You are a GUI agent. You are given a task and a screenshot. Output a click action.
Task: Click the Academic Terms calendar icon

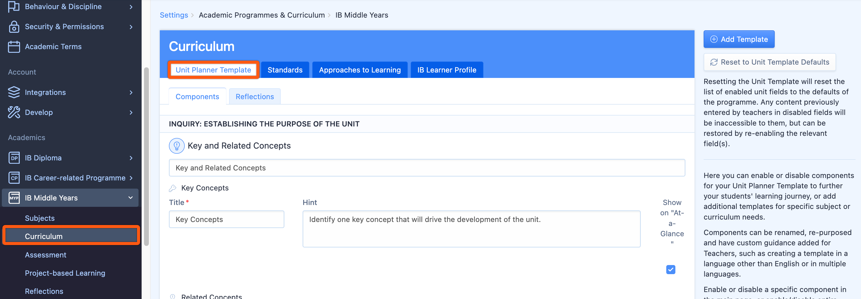(14, 47)
